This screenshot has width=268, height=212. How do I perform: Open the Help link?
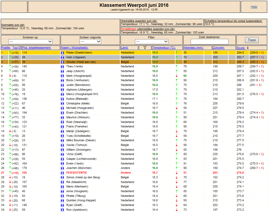click(254, 7)
